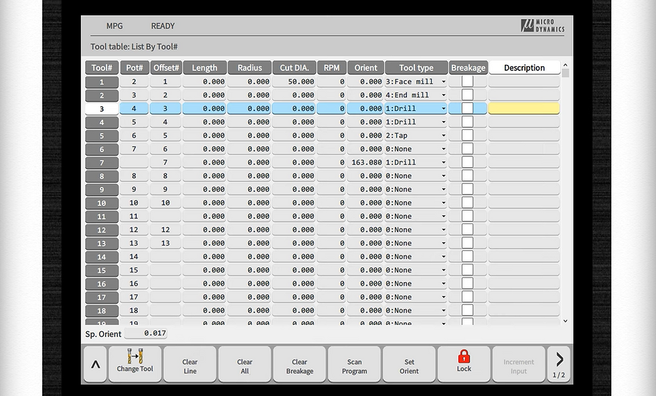Viewport: 656px width, 396px height.
Task: Run the Scan Program function
Action: coord(354,364)
